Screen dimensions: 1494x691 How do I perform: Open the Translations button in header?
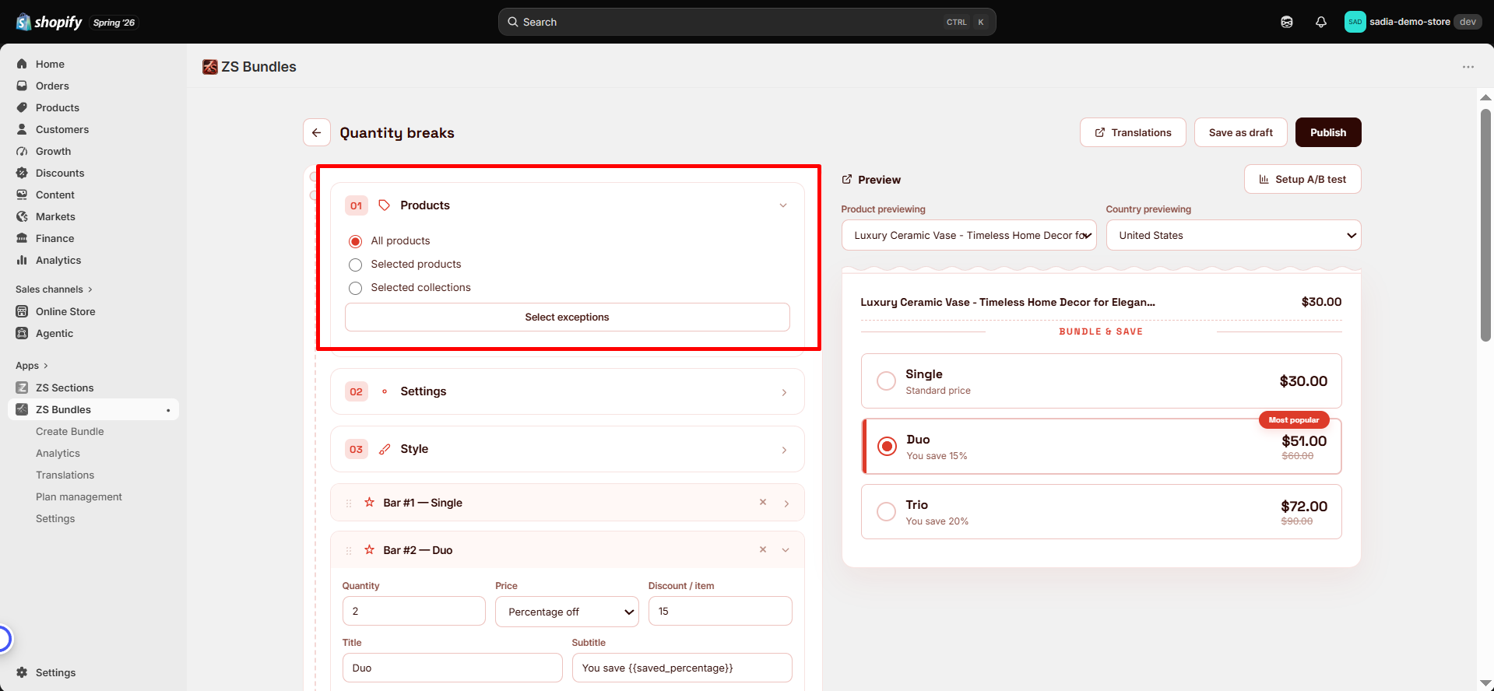[x=1133, y=132]
